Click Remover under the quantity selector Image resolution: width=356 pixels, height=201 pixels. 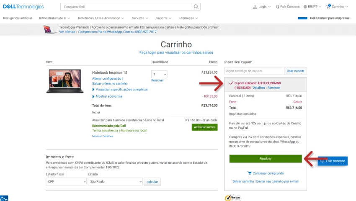[x=157, y=80]
